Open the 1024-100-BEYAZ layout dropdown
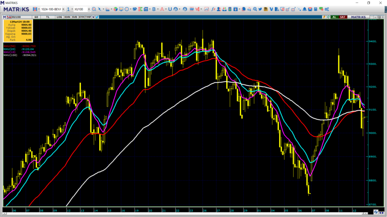The width and height of the screenshot is (387, 217). pos(63,9)
